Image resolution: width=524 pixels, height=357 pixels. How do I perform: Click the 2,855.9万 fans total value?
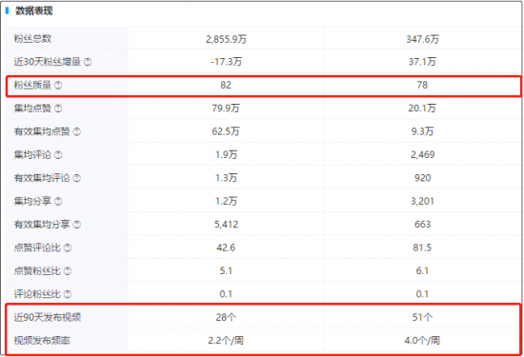point(226,39)
